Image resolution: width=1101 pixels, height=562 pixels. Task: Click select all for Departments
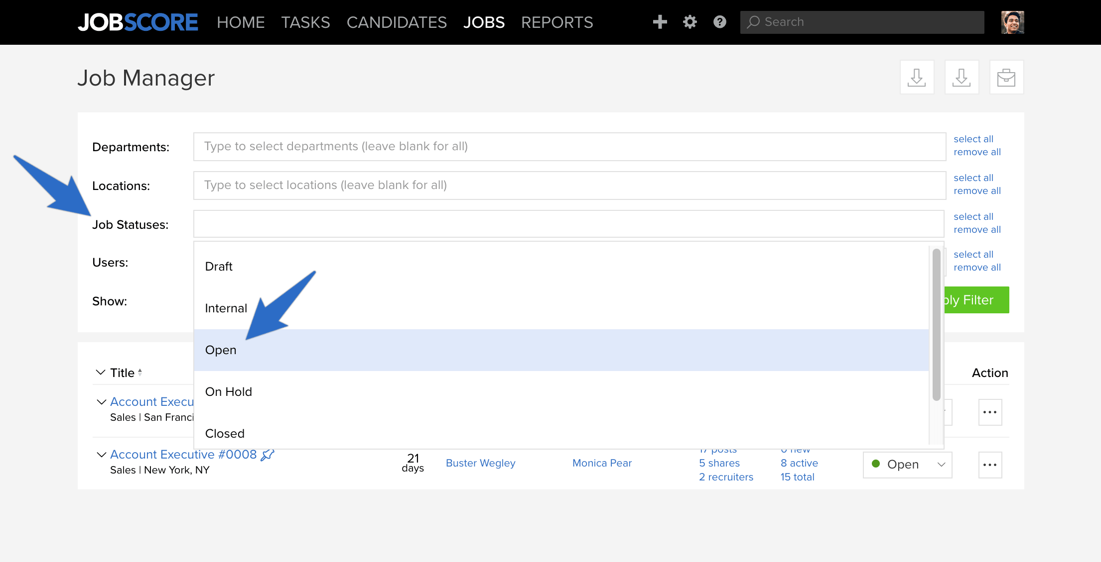(973, 139)
